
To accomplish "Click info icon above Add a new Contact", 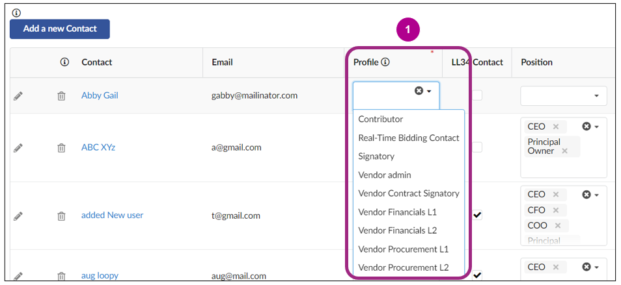I will (16, 13).
